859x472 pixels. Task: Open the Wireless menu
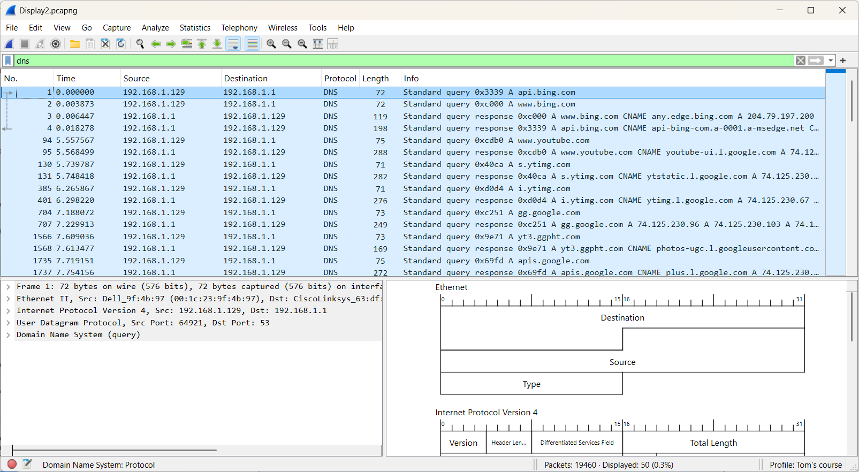tap(283, 28)
